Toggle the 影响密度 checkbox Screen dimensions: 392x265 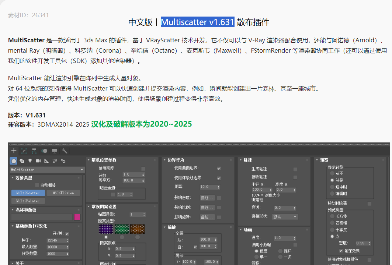[219, 198]
